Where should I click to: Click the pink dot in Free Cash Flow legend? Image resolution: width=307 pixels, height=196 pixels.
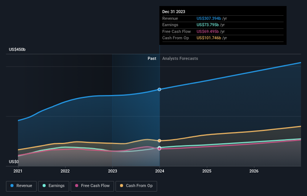tap(77, 186)
